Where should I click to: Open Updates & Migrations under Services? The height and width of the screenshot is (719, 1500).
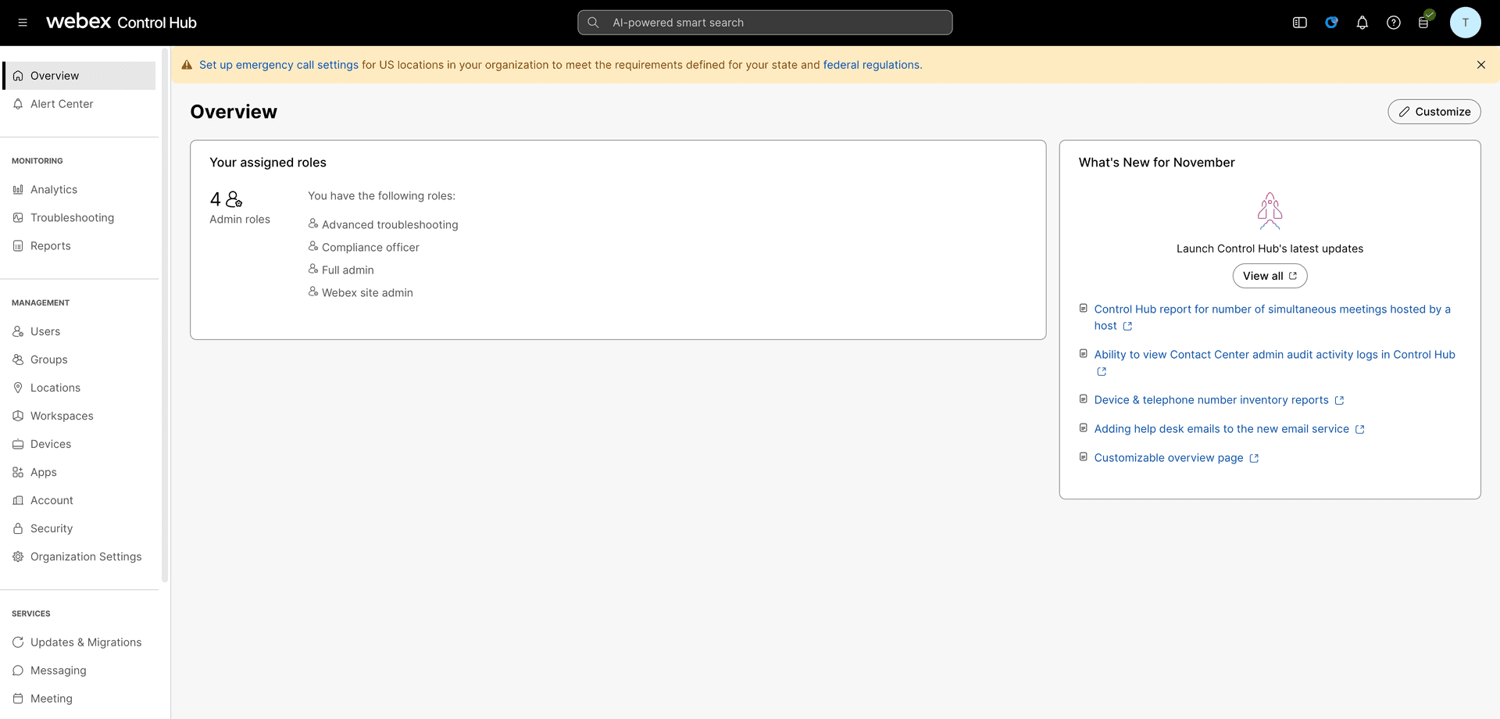tap(86, 642)
